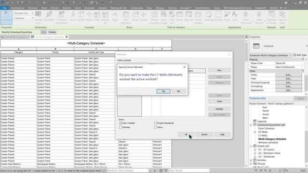
Task: Click the schedule type icon in Properties palette
Action: pyautogui.click(x=256, y=46)
